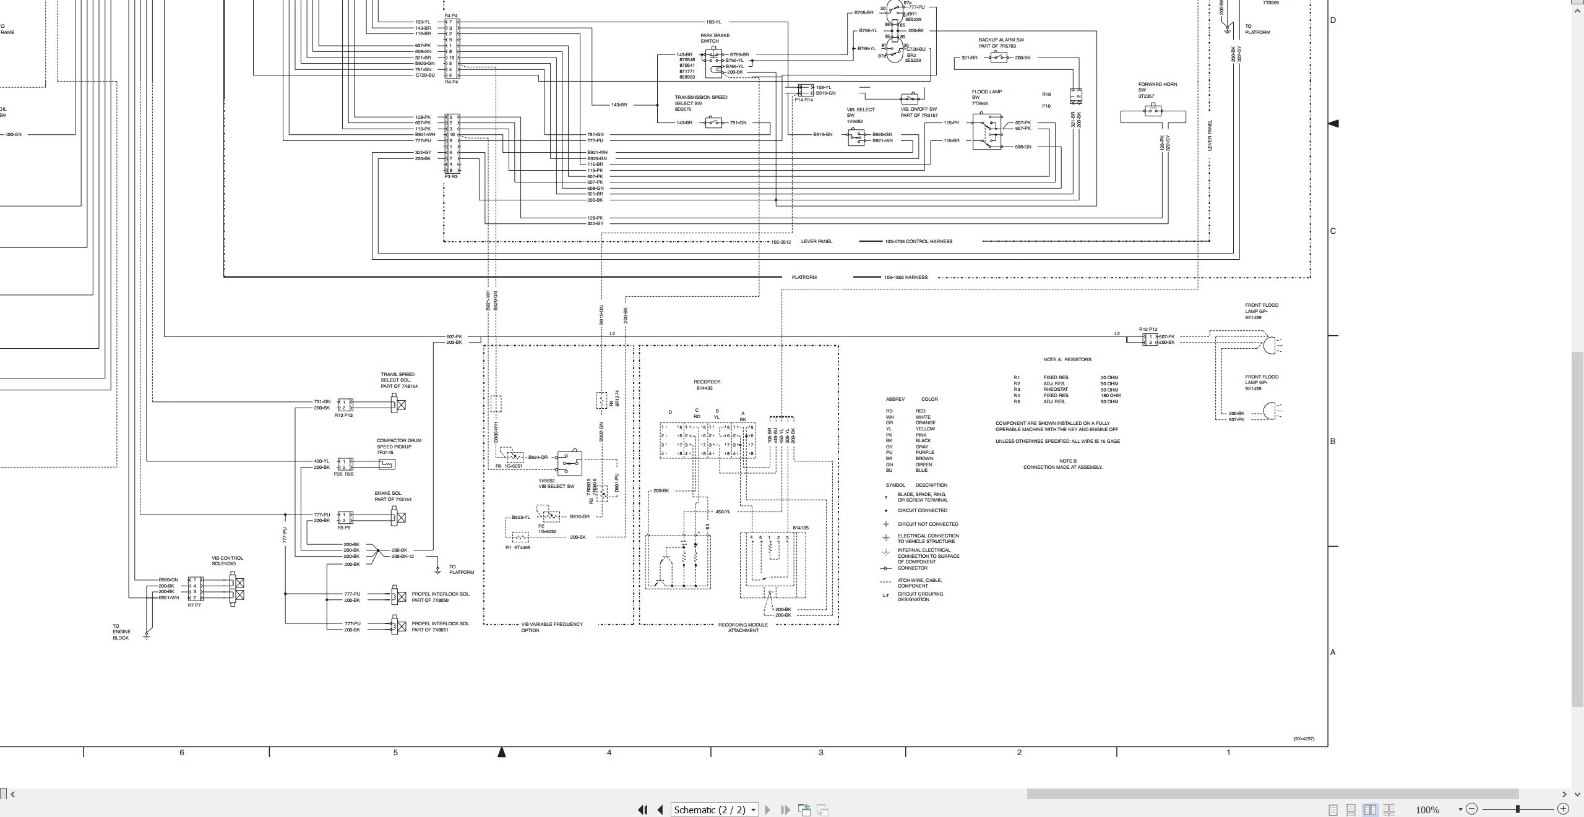Image resolution: width=1584 pixels, height=817 pixels.
Task: Jump to last page
Action: [x=785, y=810]
